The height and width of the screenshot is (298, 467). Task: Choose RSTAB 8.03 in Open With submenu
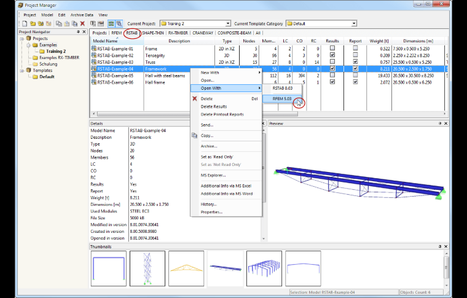pyautogui.click(x=282, y=88)
